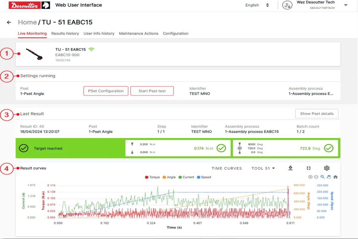Select TIME CURVES view
This screenshot has height=239, width=358.
click(227, 168)
